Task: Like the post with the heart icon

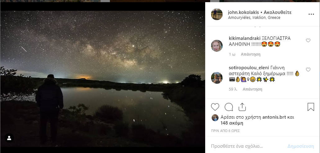Action: (x=215, y=107)
